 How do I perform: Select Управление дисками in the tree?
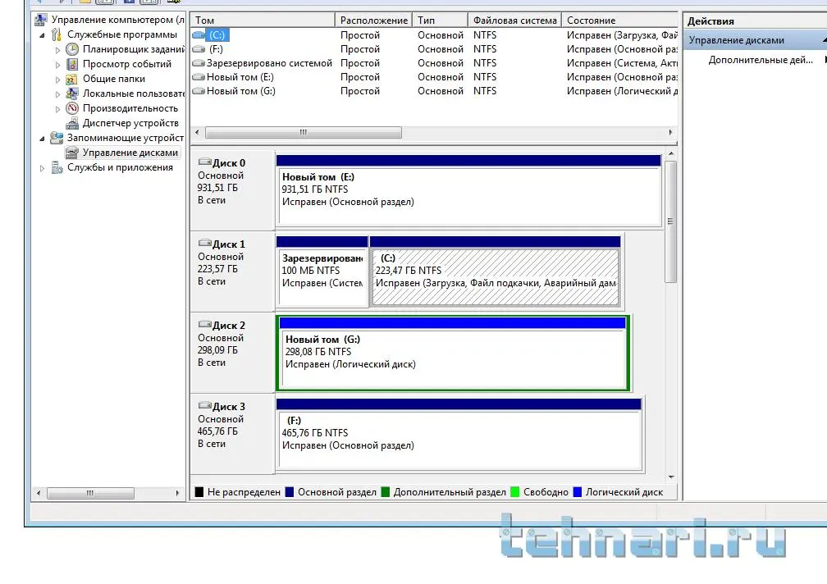point(130,153)
